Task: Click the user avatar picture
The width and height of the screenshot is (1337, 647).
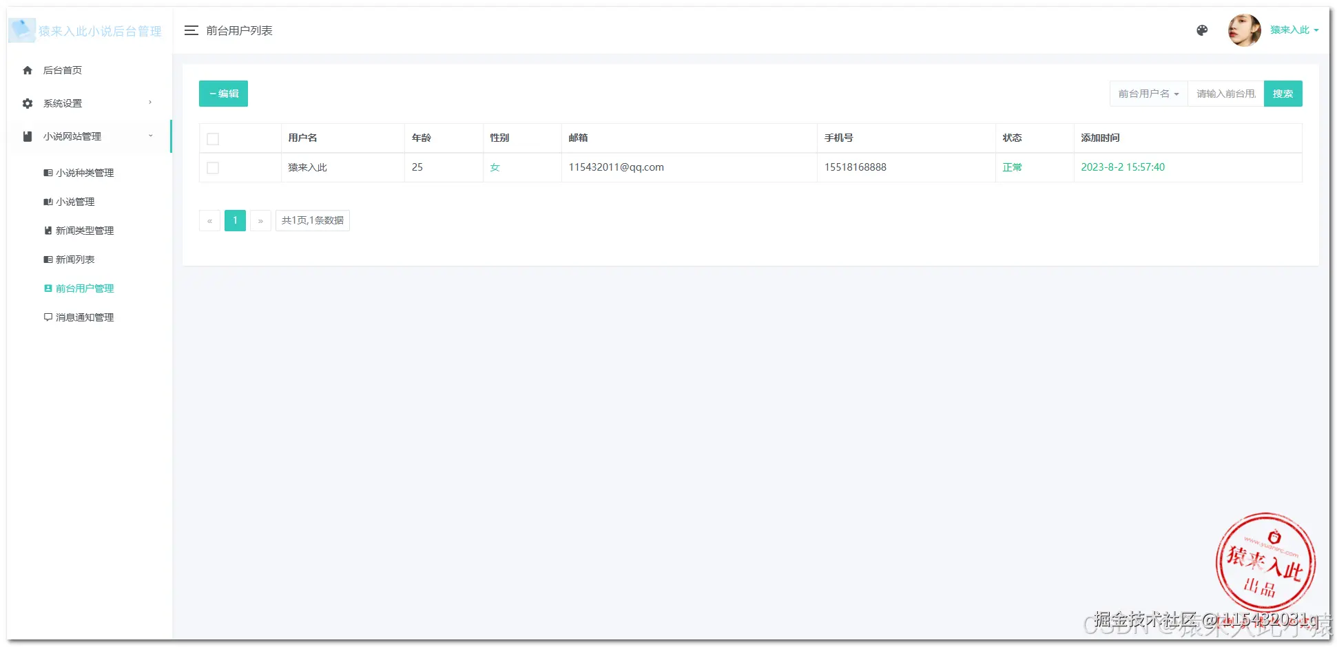Action: coord(1245,30)
